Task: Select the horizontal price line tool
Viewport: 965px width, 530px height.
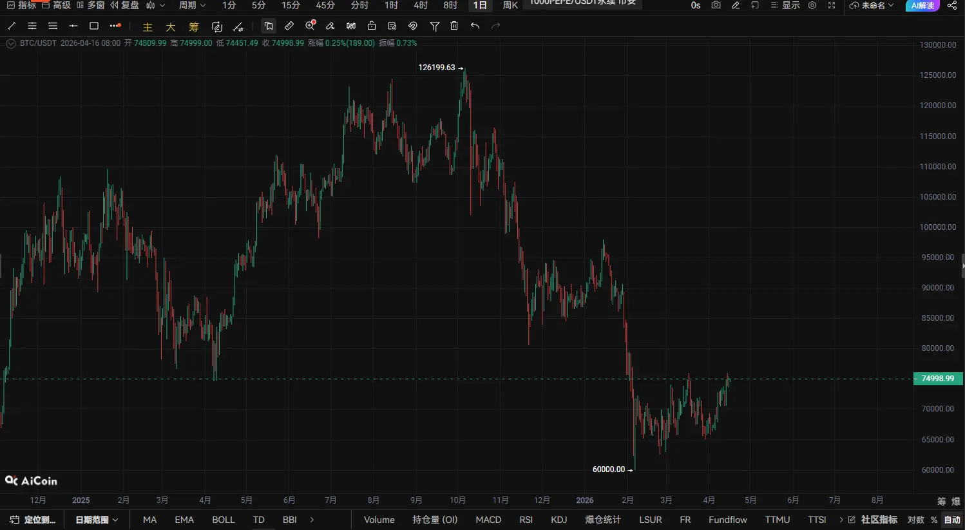Action: click(x=73, y=26)
